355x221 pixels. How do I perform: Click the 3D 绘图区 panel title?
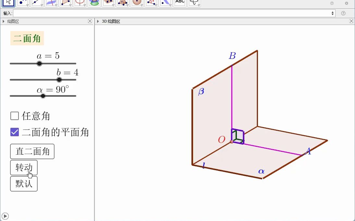click(x=111, y=21)
